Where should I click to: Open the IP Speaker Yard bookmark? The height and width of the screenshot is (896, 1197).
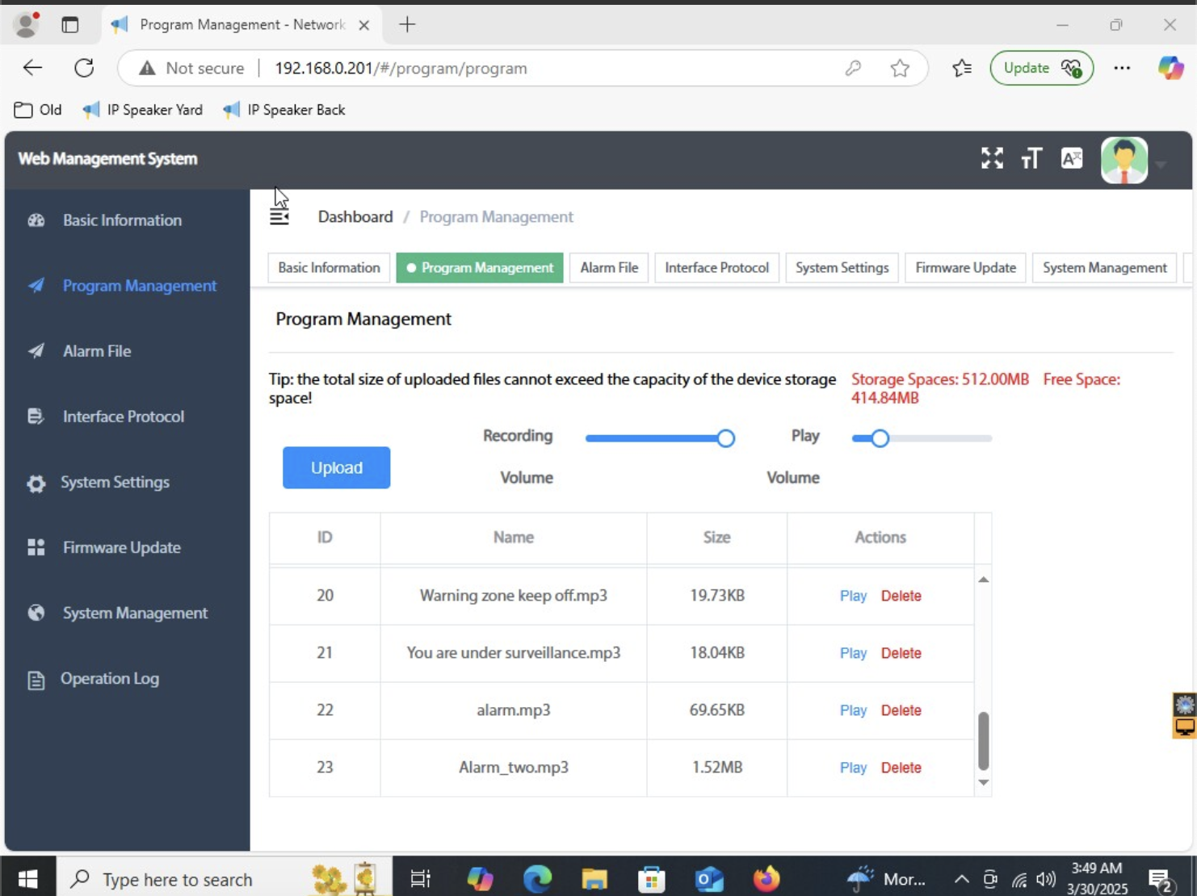(x=143, y=110)
